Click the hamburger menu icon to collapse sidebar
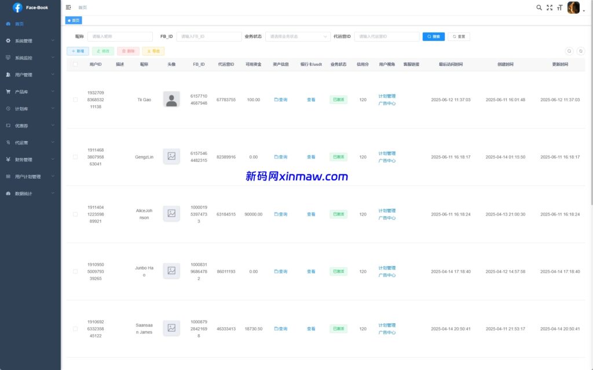 [68, 7]
